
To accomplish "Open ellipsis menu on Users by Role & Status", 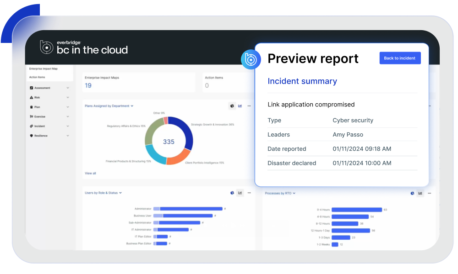I will pyautogui.click(x=249, y=193).
